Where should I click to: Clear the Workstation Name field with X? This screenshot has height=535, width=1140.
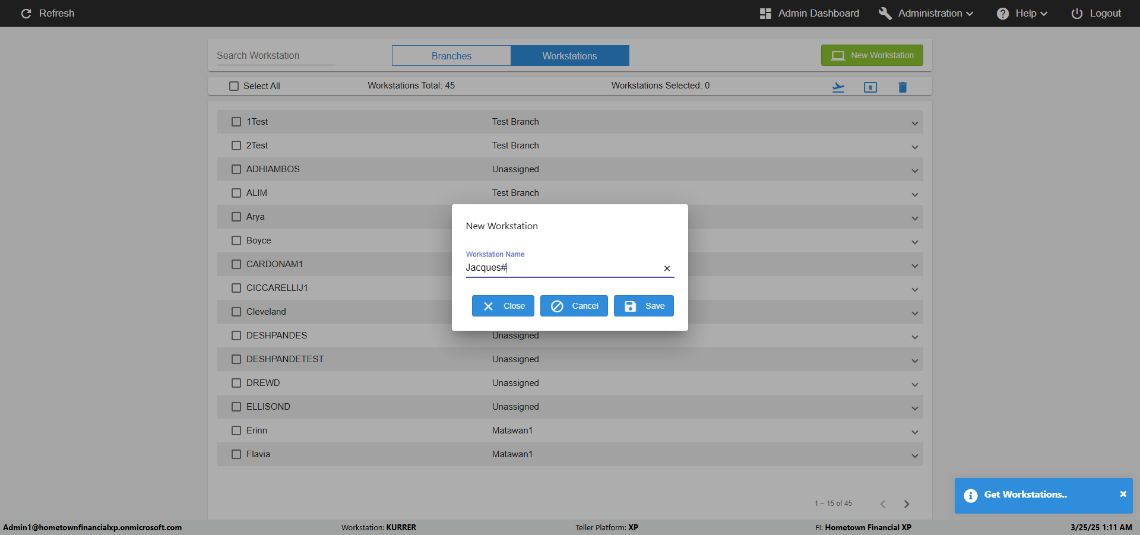tap(667, 268)
